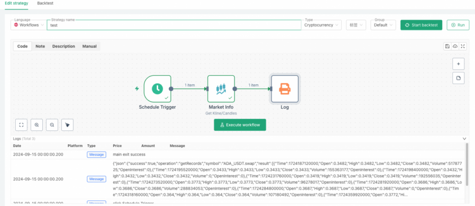475x206 pixels.
Task: Save strategy with the floppy disk icon
Action: pos(447,46)
